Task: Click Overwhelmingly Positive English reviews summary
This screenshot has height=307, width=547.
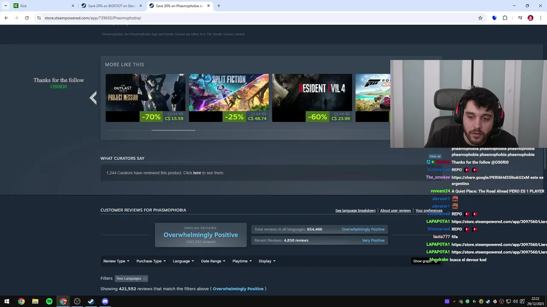Action: [201, 235]
